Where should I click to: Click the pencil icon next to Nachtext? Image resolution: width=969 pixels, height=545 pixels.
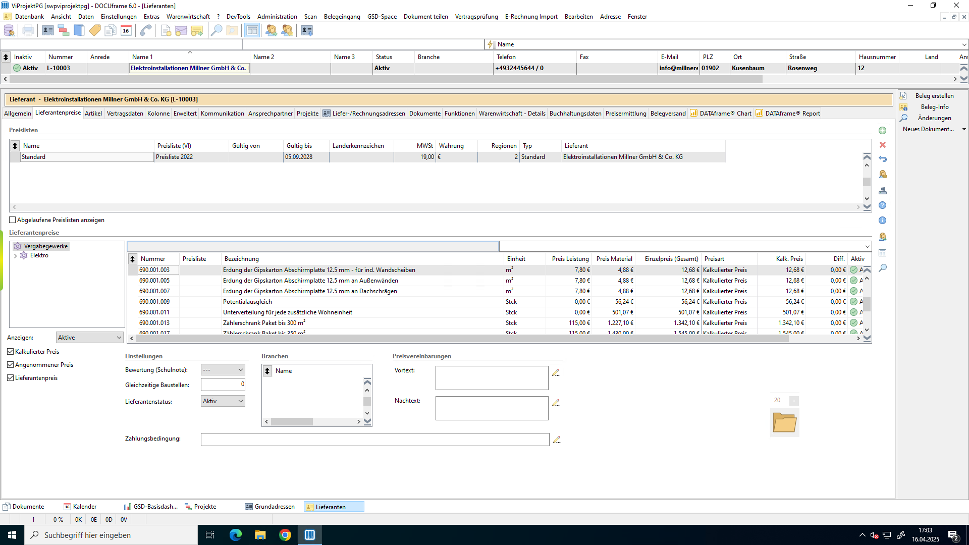click(556, 403)
